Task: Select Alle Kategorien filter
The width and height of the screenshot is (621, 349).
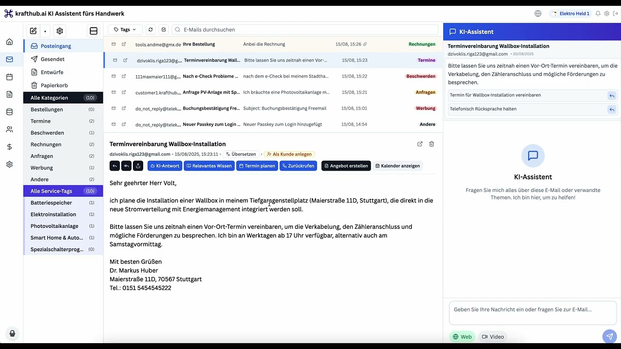Action: (63, 98)
